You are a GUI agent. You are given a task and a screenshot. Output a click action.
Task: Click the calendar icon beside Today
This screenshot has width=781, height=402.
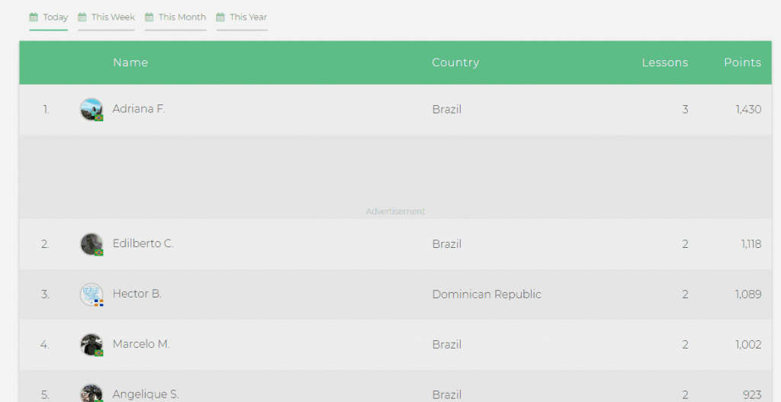point(34,18)
